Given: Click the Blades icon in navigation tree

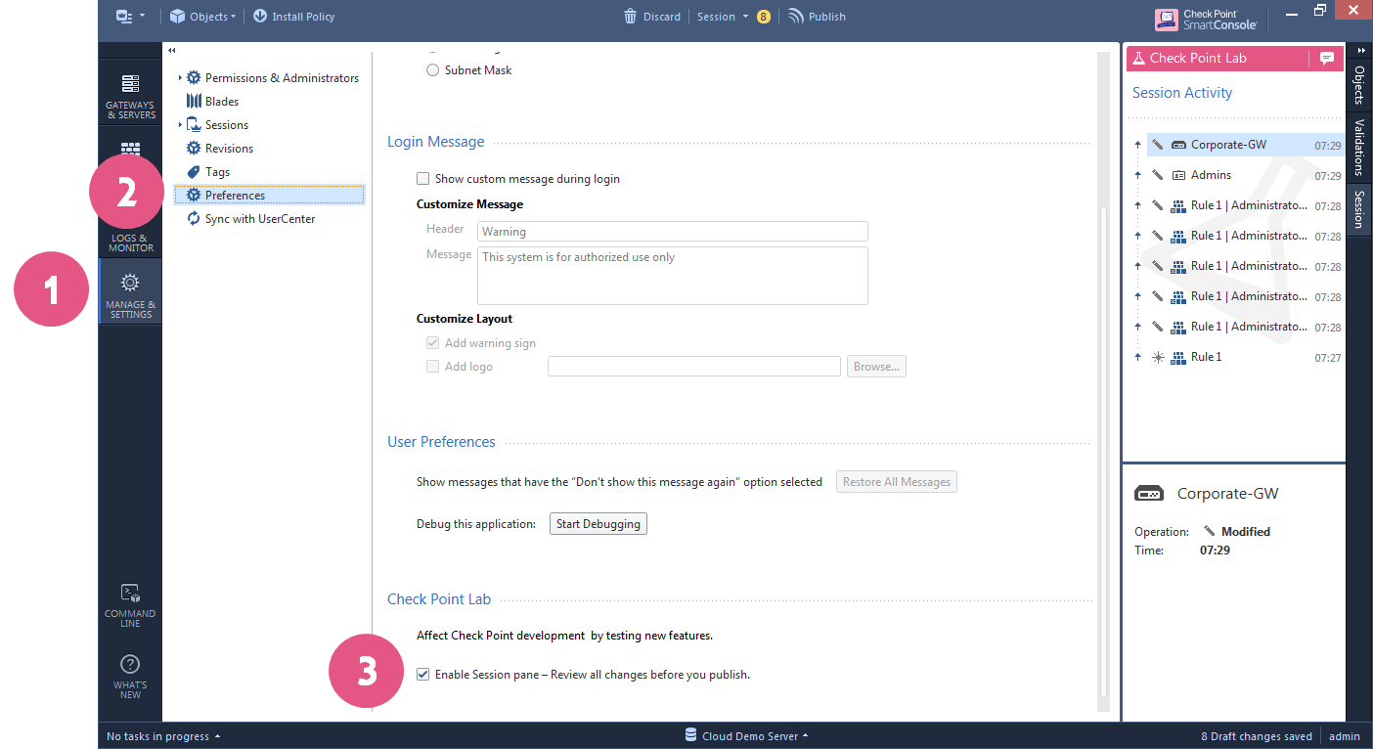Looking at the screenshot, I should tap(194, 102).
